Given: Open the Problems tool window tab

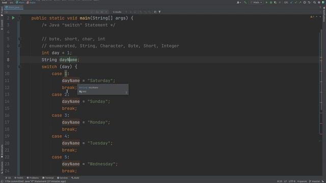Looking at the screenshot, I should point(33,178).
